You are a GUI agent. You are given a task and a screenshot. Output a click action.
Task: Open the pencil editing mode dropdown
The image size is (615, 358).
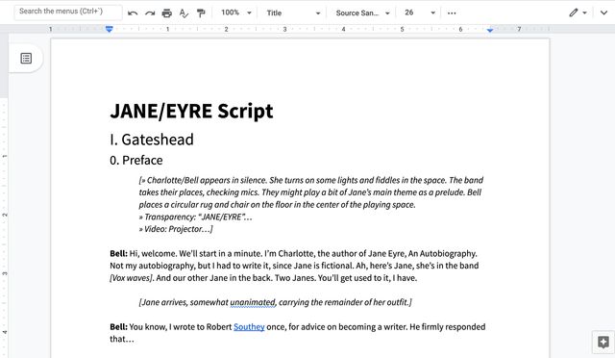(578, 13)
